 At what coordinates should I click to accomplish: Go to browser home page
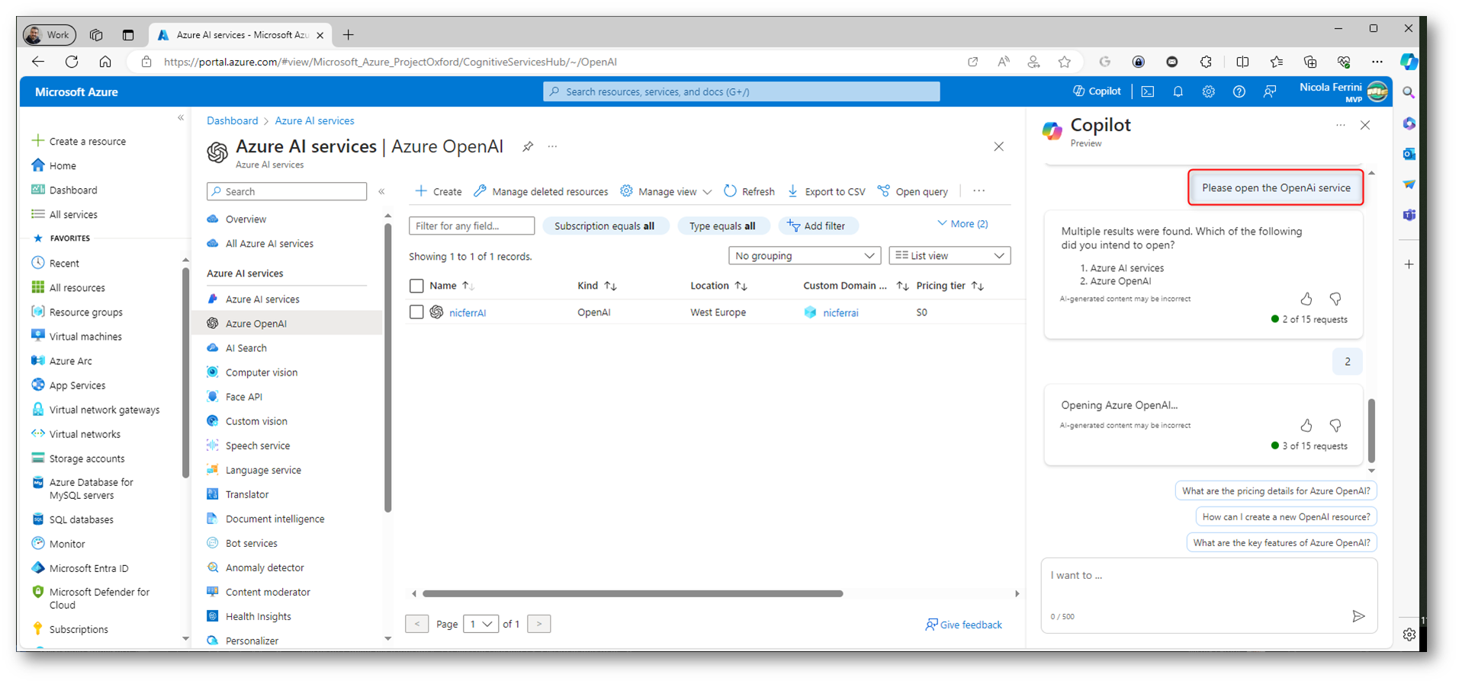(x=105, y=62)
